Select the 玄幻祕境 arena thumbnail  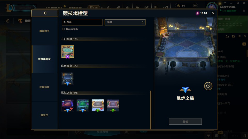(67, 52)
